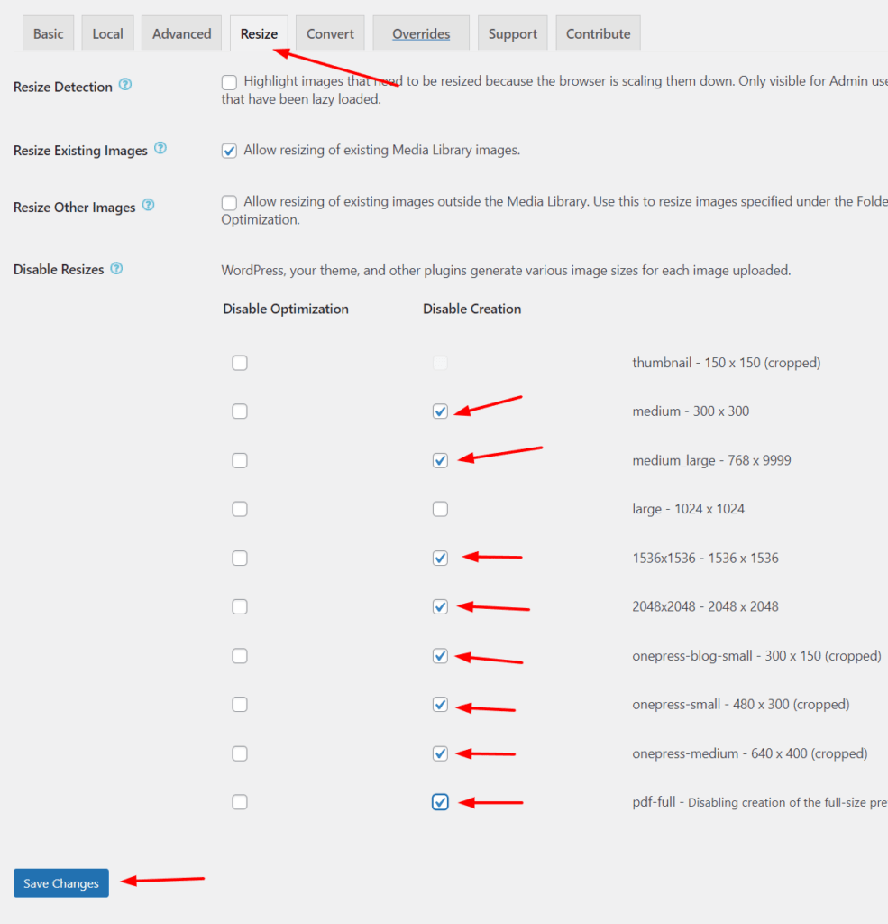Tick Disable Optimization for onepress-blog-small
Image resolution: width=888 pixels, height=924 pixels.
point(240,656)
